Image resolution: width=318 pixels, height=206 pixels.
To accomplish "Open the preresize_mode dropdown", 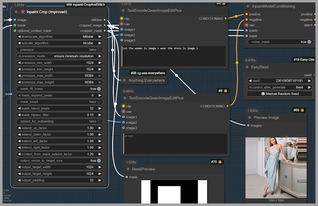I will tap(60, 56).
